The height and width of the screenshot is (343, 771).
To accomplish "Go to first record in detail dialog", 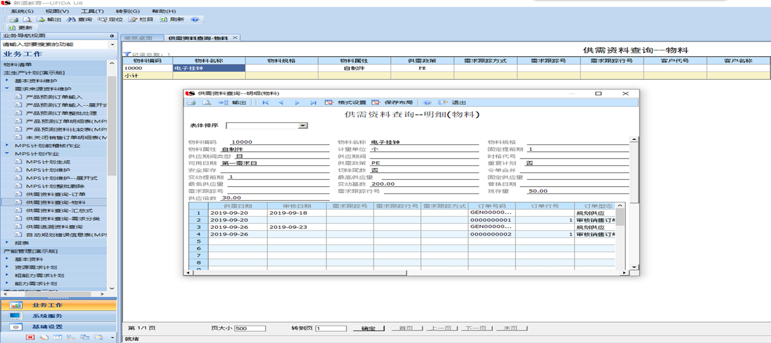I will [265, 103].
